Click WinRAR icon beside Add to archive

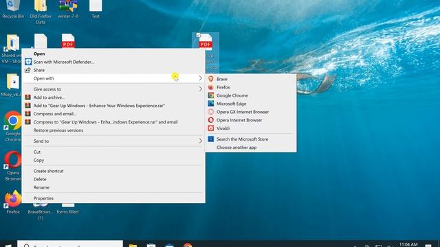[27, 97]
